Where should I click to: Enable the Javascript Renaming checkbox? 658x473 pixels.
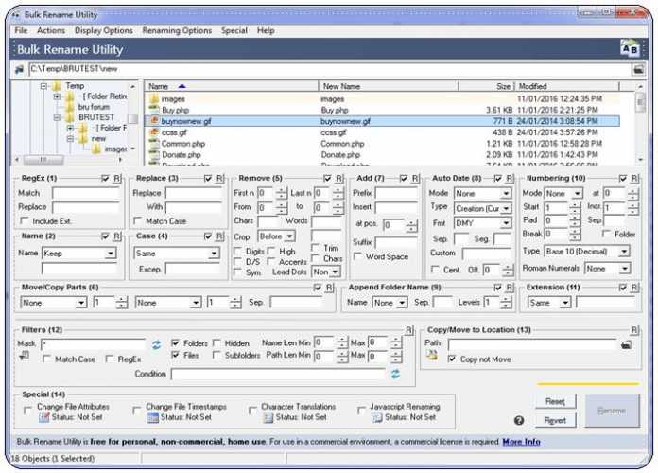pos(361,410)
